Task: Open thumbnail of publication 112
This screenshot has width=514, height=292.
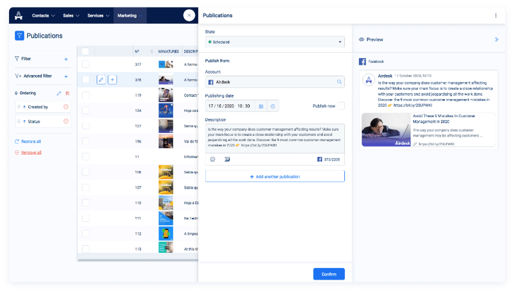Action: pyautogui.click(x=165, y=234)
